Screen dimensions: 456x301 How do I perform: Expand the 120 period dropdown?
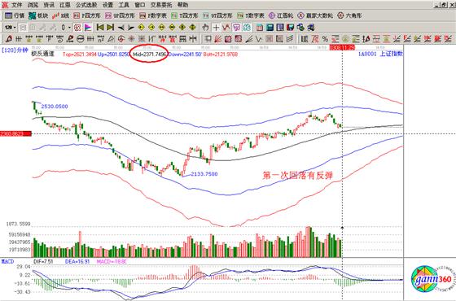tap(10, 28)
